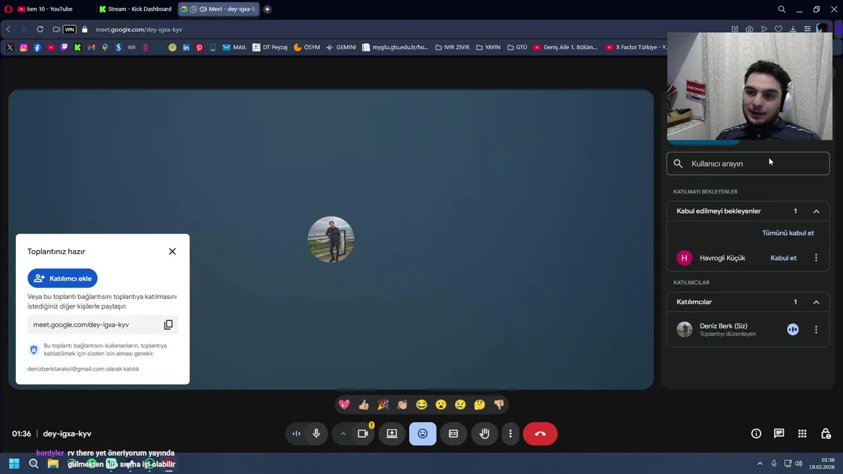
Task: Send the thumbs down reaction
Action: (499, 404)
